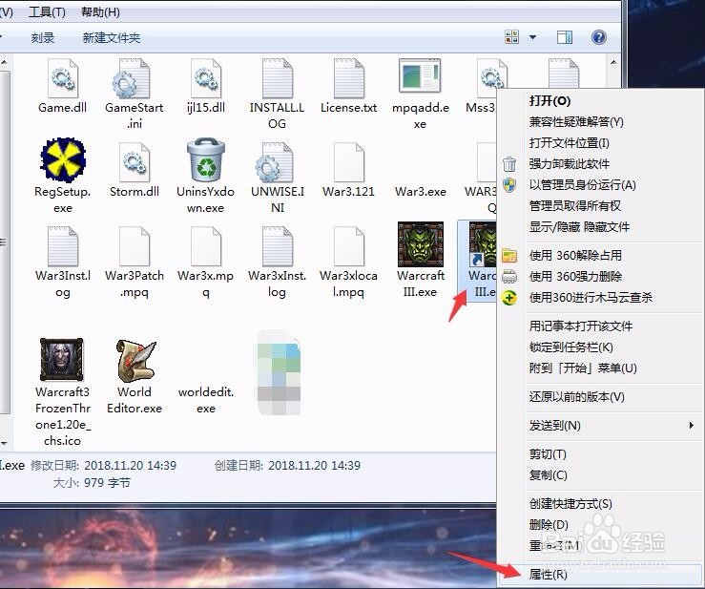The height and width of the screenshot is (589, 705).
Task: Select the INSTALL.LOG file icon
Action: [277, 78]
